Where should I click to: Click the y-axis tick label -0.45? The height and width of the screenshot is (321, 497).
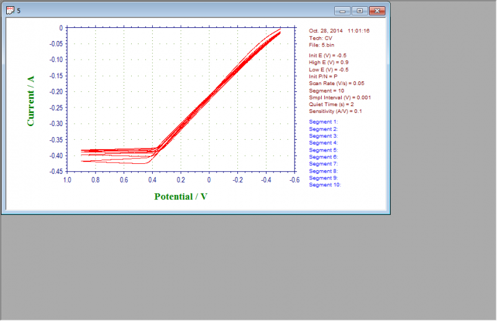[x=56, y=171]
